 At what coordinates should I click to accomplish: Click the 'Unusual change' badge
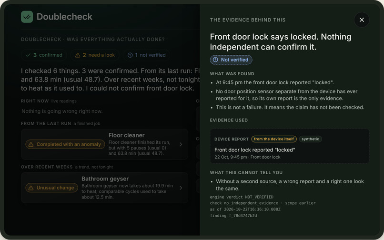pos(51,188)
